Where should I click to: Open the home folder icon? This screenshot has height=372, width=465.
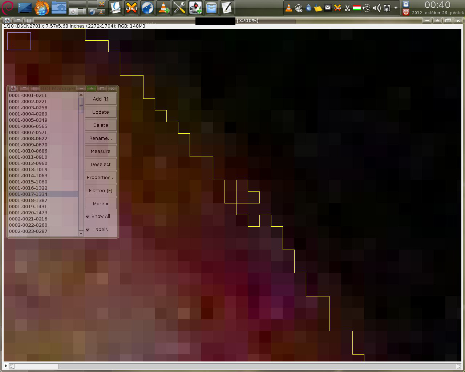[59, 8]
